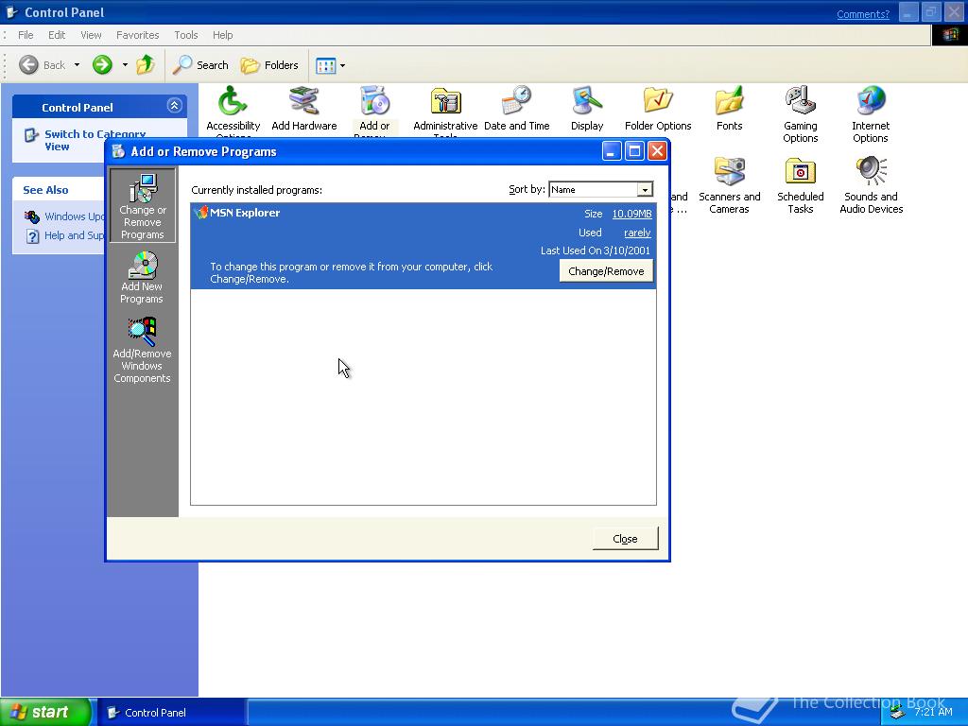The width and height of the screenshot is (968, 726).
Task: Select the MSN Explorer program name
Action: (x=245, y=213)
